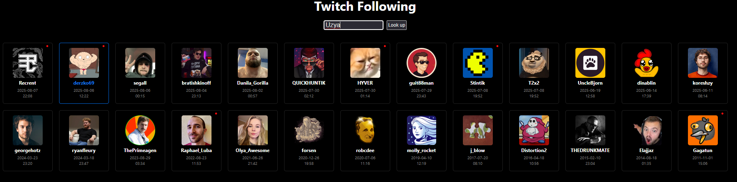Select ThePrimeagen's circular avatar

coord(140,130)
